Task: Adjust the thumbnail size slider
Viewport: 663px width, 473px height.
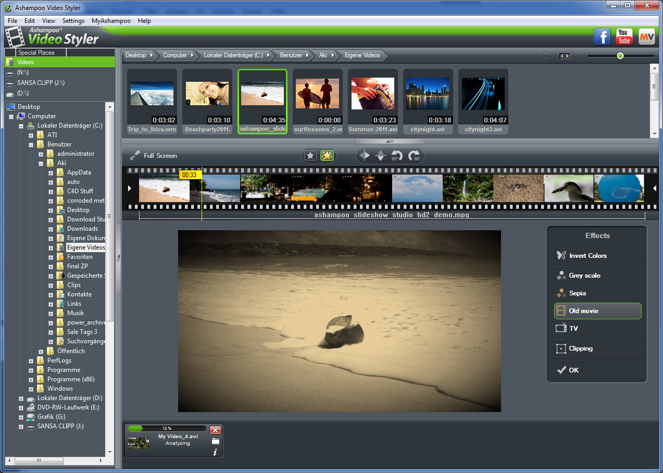Action: [620, 56]
